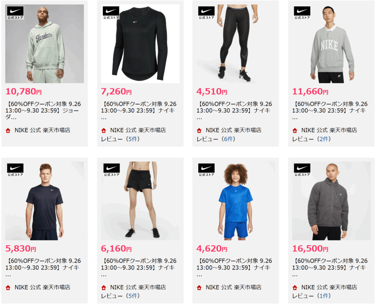376x304 pixels.
Task: Click the red shop icon under the 7,260円 item
Action: tap(104, 131)
